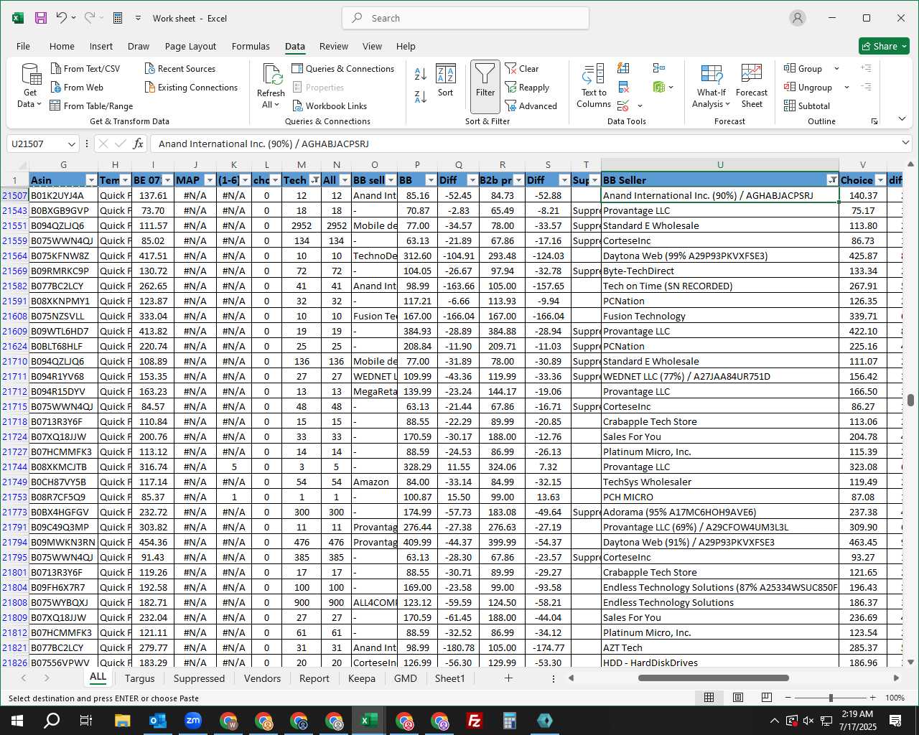The height and width of the screenshot is (735, 919).
Task: Save the workbook from the title bar
Action: point(41,18)
